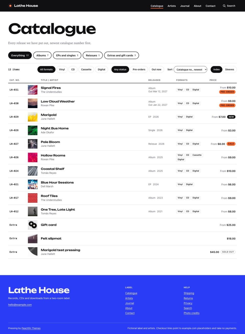Image resolution: width=245 pixels, height=334 pixels.
Task: Open the Coastal Shelf cover thumbnail
Action: tap(33, 171)
